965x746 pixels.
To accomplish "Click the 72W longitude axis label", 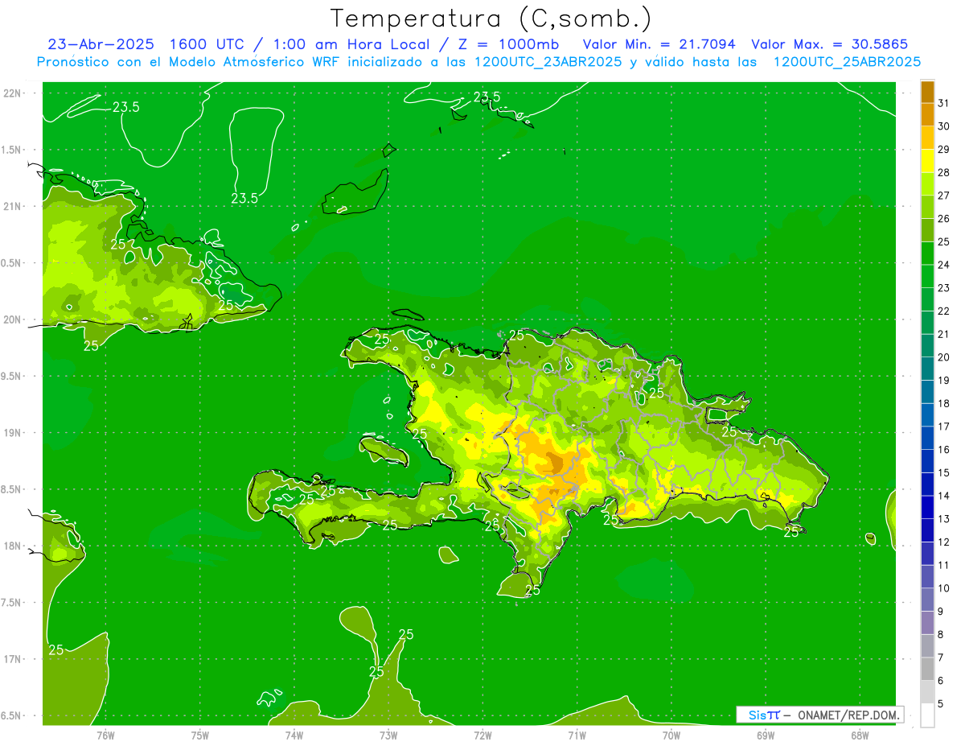I will [482, 736].
